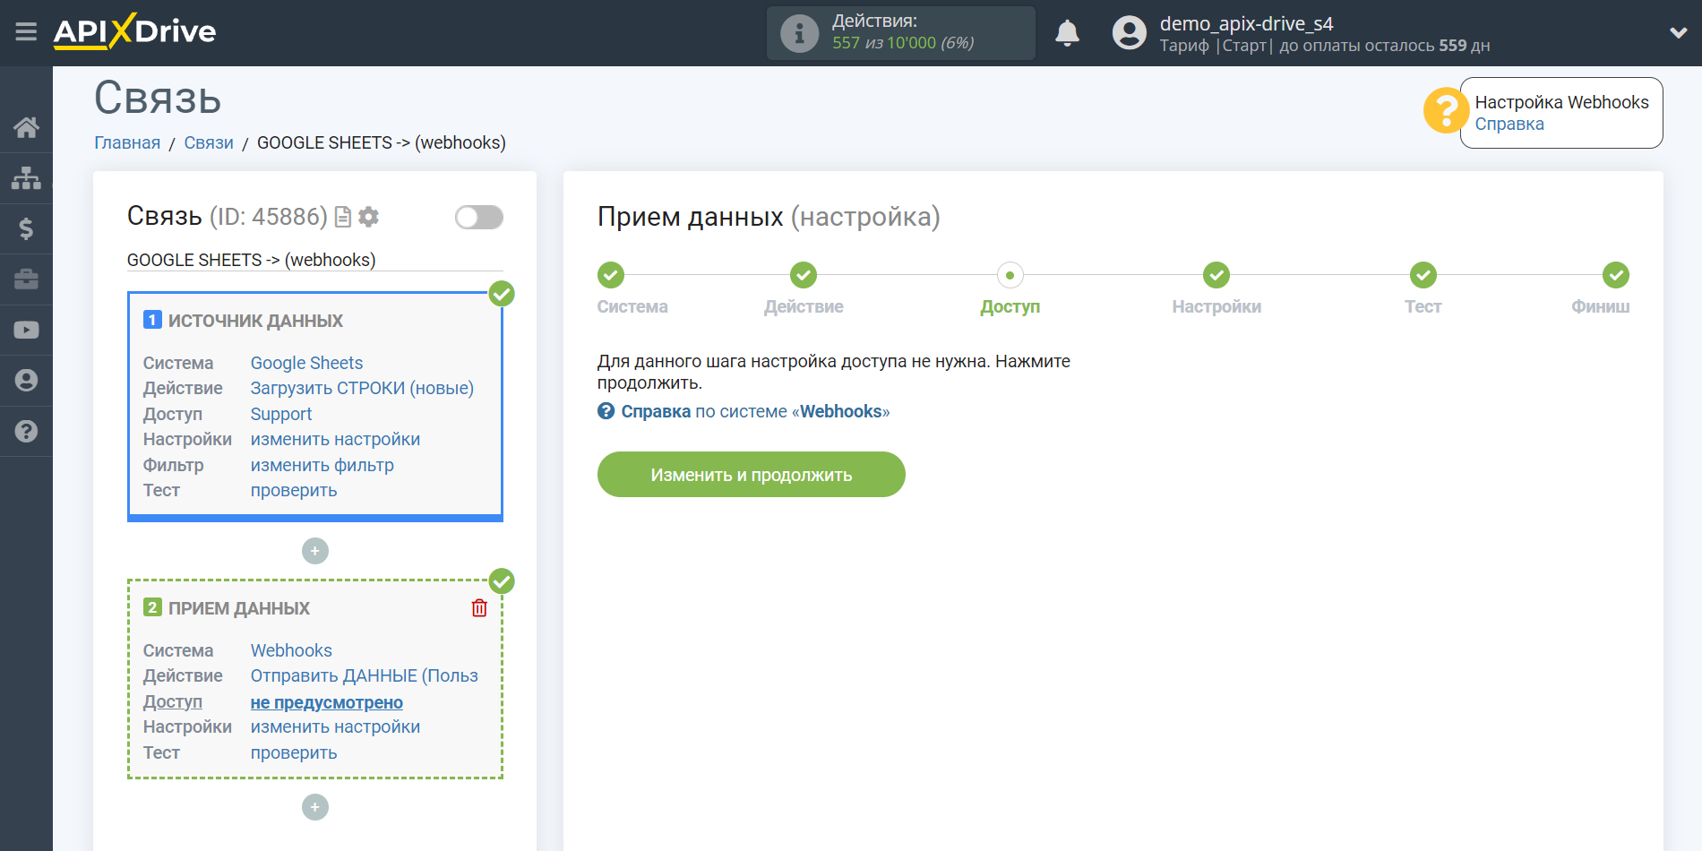Screen dimensions: 1702x851
Task: Click the ПРИЕМ ДАННЫХ header
Action: [239, 608]
